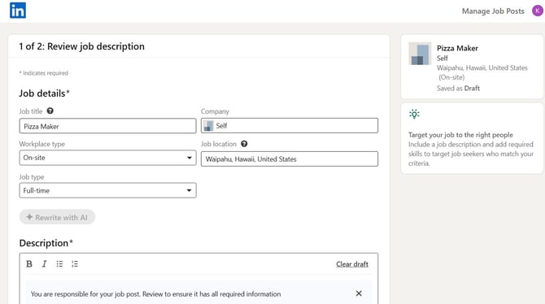Insert a bulleted list
This screenshot has width=545, height=304.
59,264
